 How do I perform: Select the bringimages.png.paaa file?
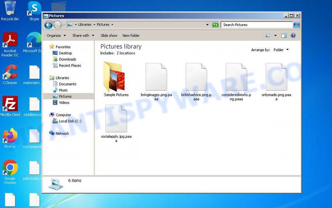click(156, 77)
